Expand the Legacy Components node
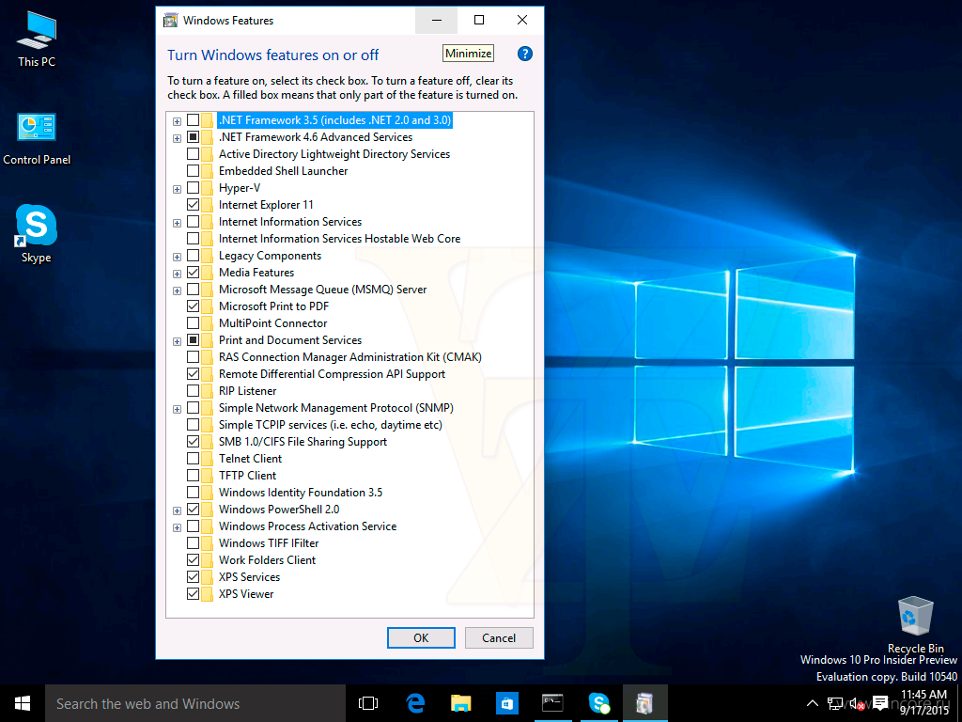This screenshot has height=722, width=962. click(x=177, y=257)
